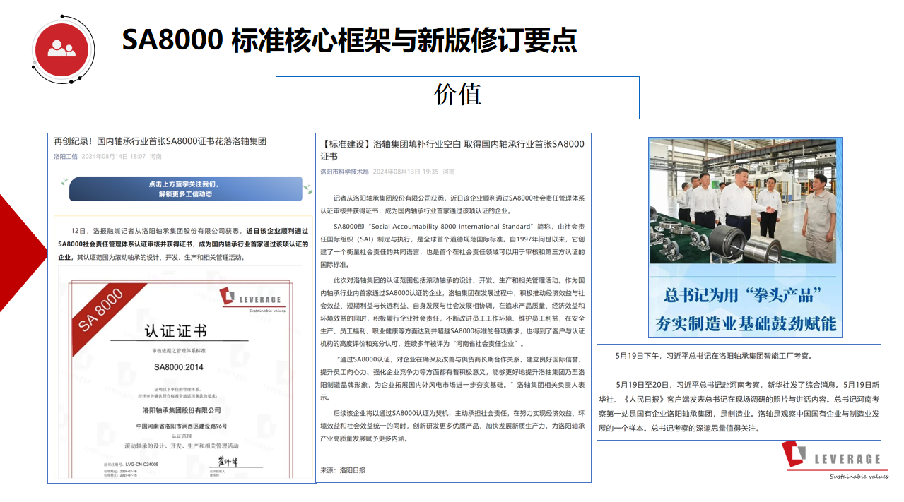
Task: Select the text box beginning 5月19日下午
Action: (x=739, y=392)
